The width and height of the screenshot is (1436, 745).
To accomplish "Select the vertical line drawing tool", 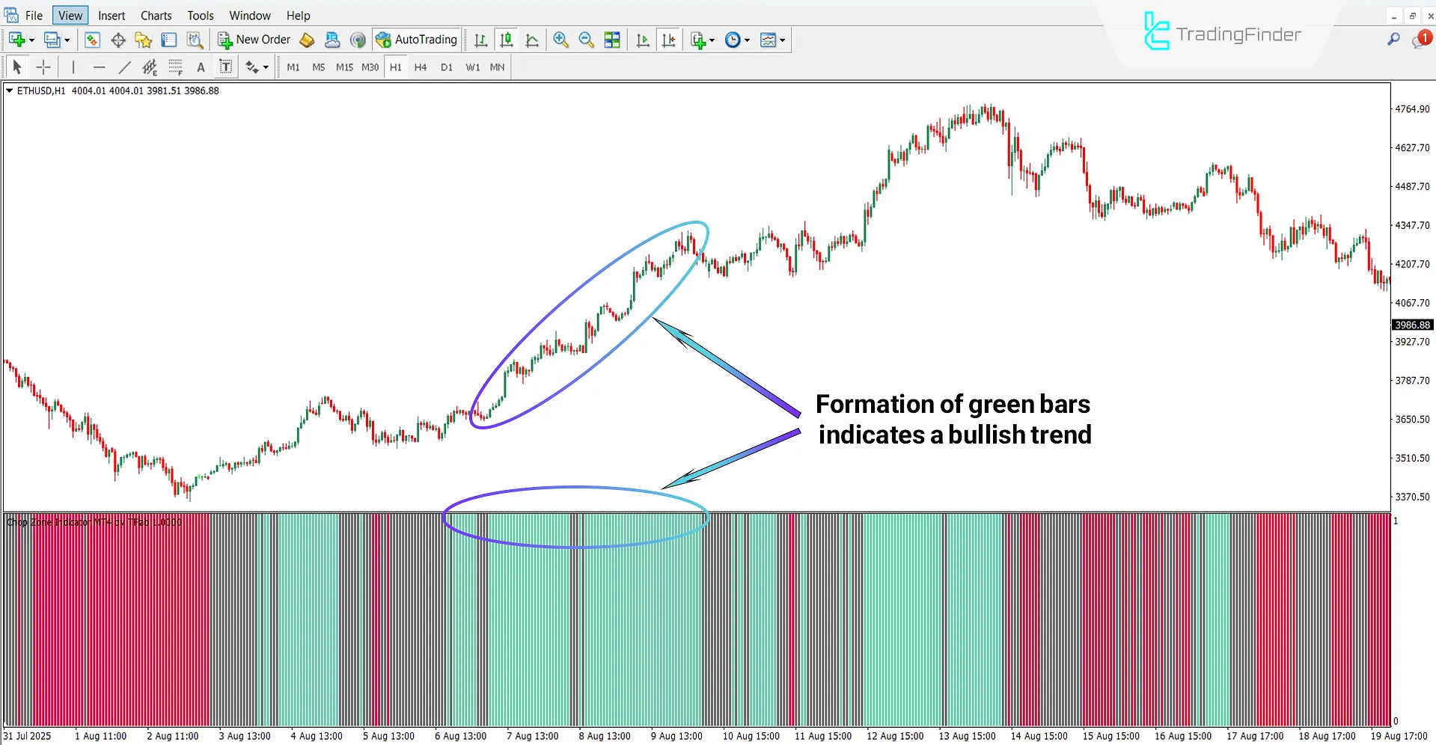I will (73, 67).
